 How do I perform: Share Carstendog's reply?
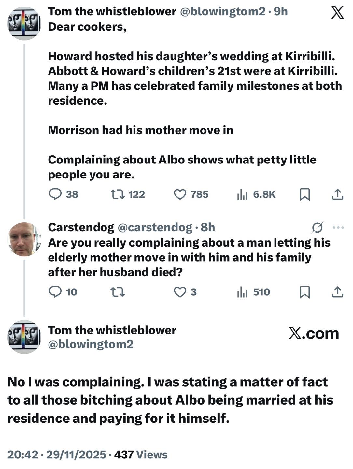point(337,292)
